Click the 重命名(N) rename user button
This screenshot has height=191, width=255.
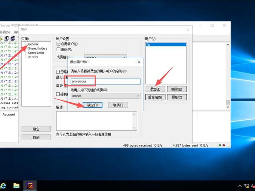[155, 97]
